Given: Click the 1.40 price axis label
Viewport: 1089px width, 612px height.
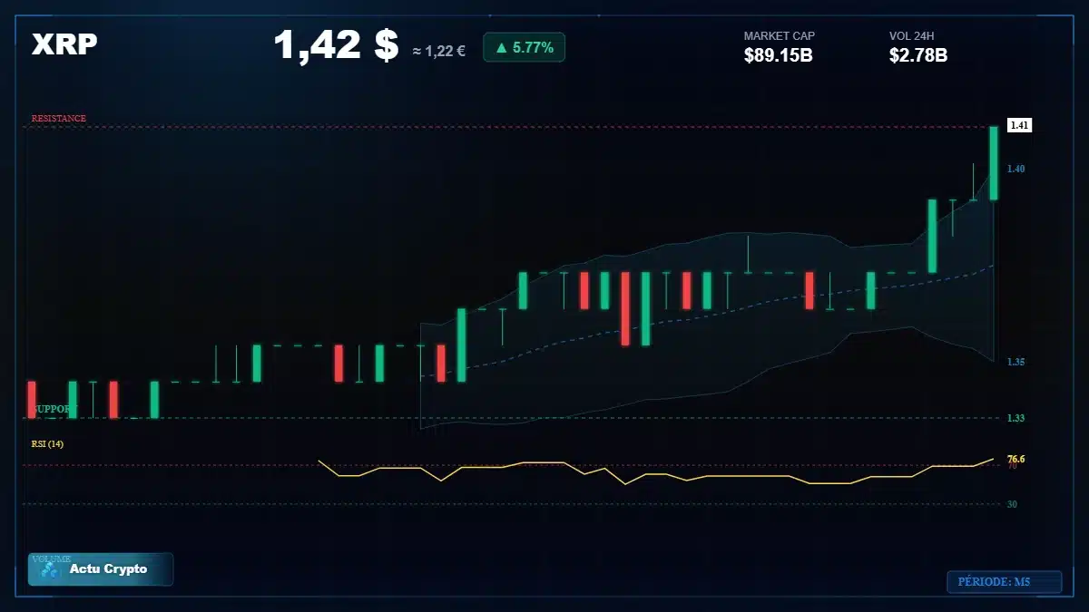Looking at the screenshot, I should pos(1015,169).
